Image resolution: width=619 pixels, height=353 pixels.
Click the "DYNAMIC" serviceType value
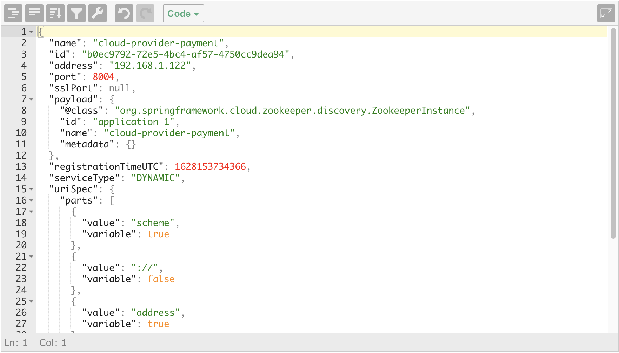coord(155,178)
